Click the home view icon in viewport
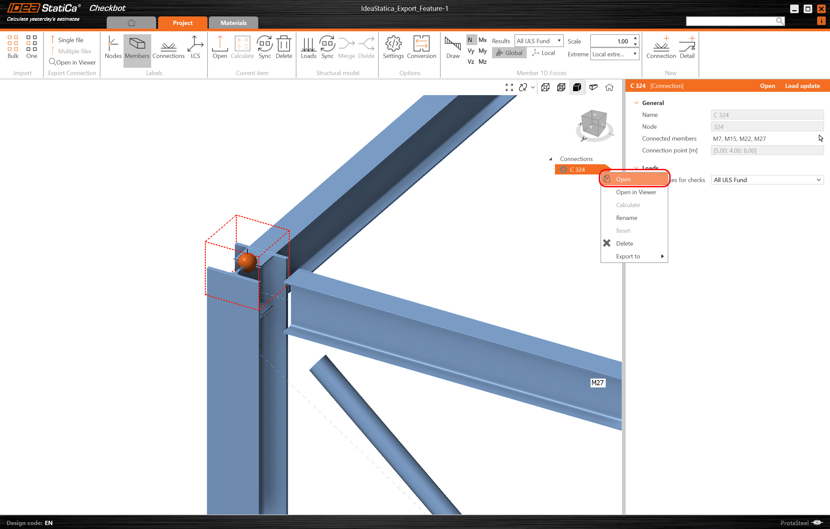The height and width of the screenshot is (529, 830). coord(609,88)
